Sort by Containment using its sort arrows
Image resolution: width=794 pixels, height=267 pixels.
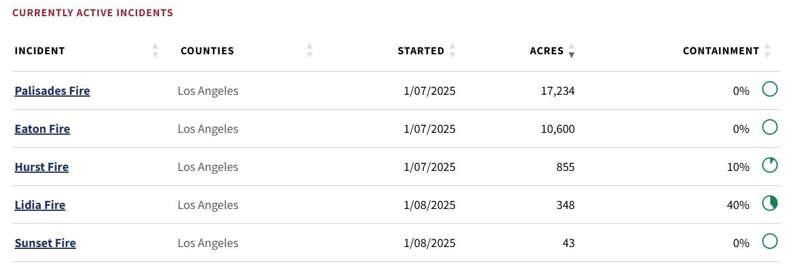coord(768,51)
